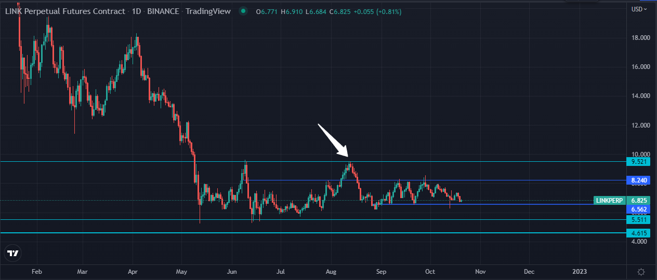Viewport: 657px width, 280px height.
Task: Click the Jun label on time axis
Action: point(232,271)
